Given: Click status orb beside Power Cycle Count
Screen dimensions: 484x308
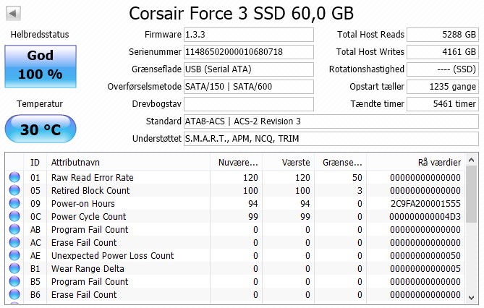Looking at the screenshot, I should click(x=14, y=216).
